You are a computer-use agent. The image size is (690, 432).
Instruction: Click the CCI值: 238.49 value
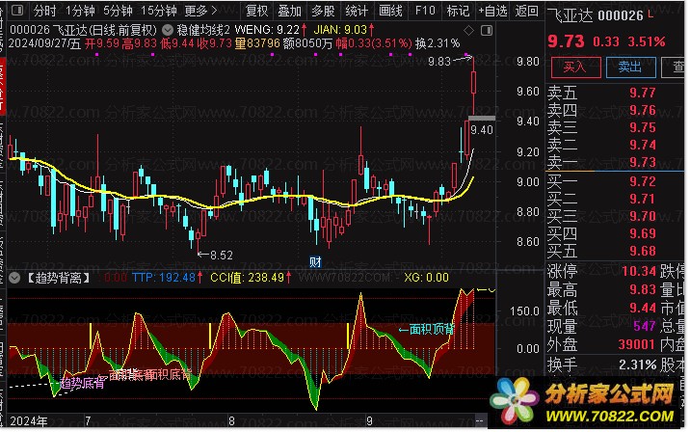[250, 278]
